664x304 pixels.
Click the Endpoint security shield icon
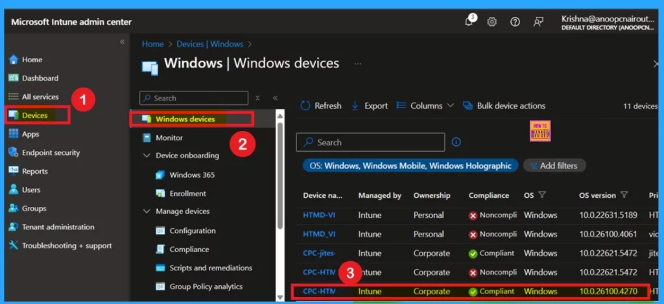tap(14, 152)
